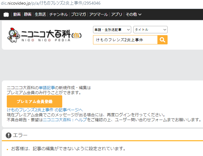Viewport: 203px width, 156px height.
Task: Click text プレミアム会員のみ行うことができます。
Action: [44, 92]
